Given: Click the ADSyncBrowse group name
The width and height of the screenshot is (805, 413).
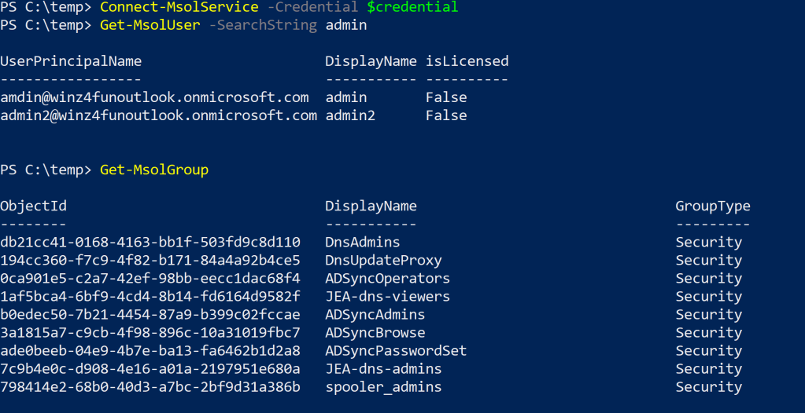Looking at the screenshot, I should (375, 333).
